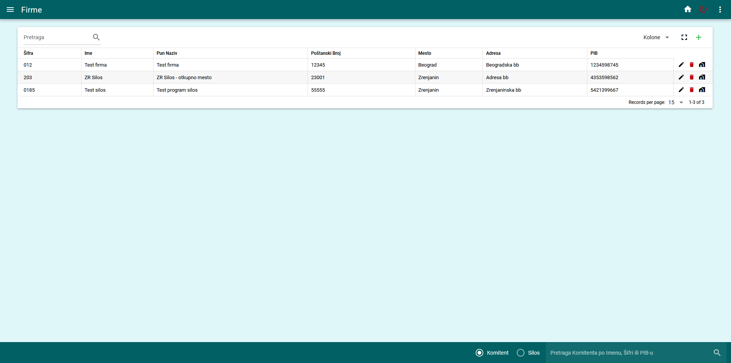Screen dimensions: 731x363
Task: Select the Komitent radio button
Action: coord(479,353)
